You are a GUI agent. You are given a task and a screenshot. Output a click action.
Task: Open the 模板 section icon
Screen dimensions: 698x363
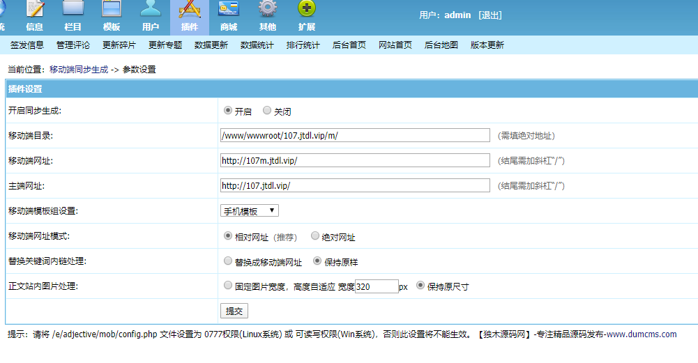(x=112, y=8)
